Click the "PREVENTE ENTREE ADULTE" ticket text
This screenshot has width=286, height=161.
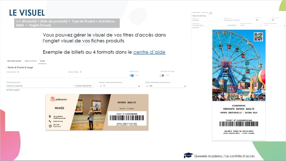(239, 109)
